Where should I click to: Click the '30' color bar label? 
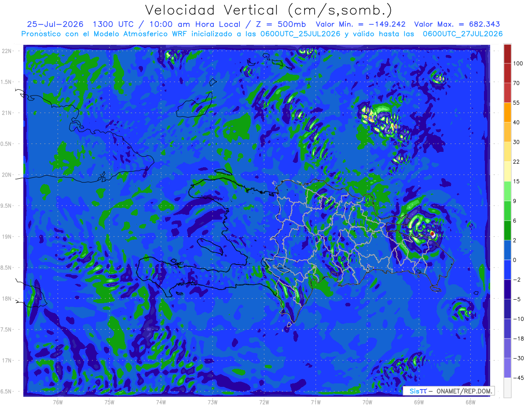[x=517, y=142]
